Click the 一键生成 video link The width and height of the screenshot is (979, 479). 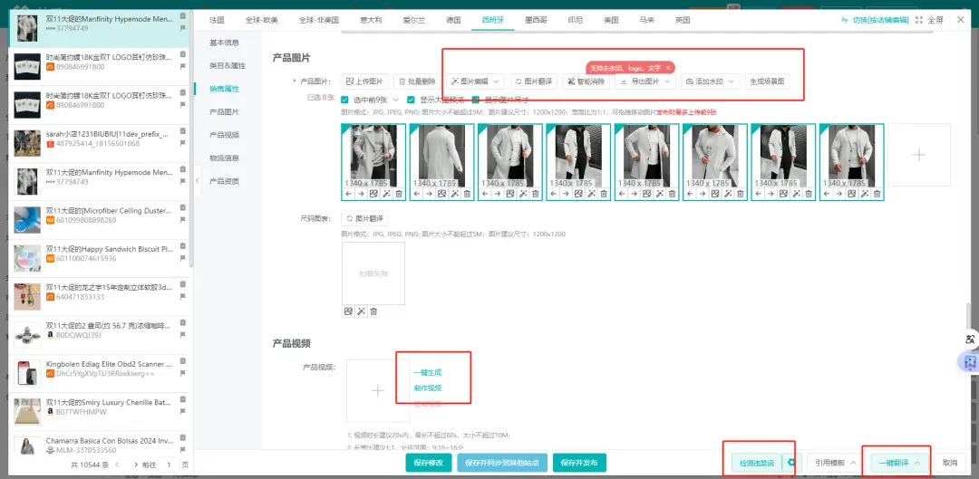click(428, 372)
